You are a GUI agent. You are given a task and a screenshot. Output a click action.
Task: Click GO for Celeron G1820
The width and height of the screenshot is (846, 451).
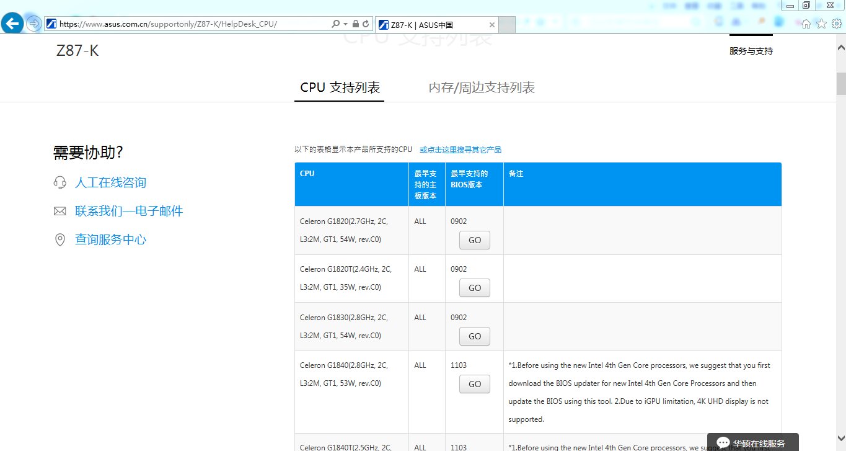(474, 240)
